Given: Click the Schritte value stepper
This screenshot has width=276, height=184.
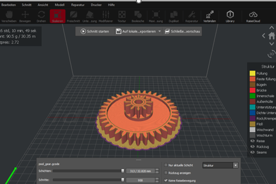Looking at the screenshot, I should click(157, 180).
